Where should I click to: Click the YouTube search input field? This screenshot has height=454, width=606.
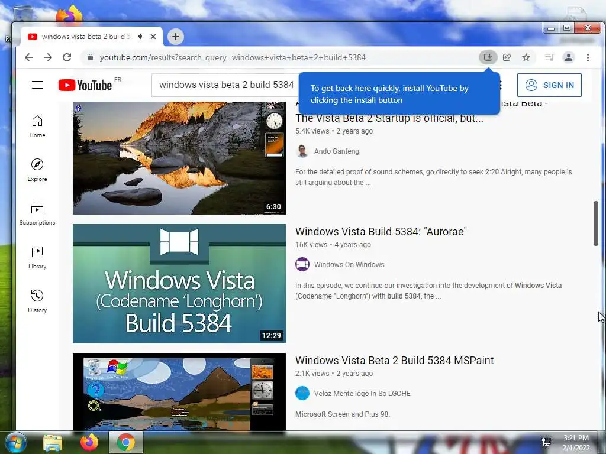pos(226,85)
